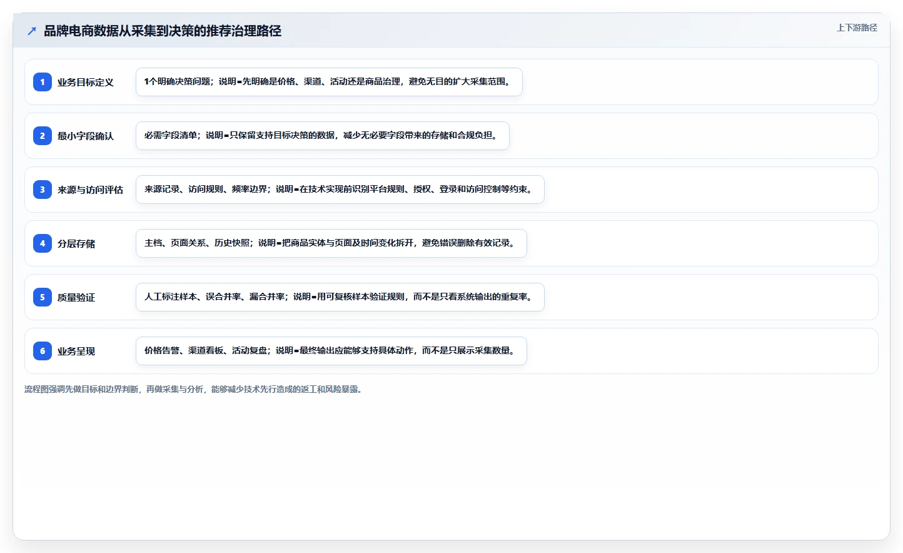Click the number 2 step badge
The width and height of the screenshot is (903, 553).
point(43,136)
